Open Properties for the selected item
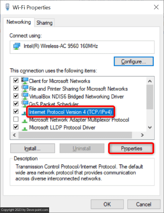The image size is (164, 213). pos(131,148)
